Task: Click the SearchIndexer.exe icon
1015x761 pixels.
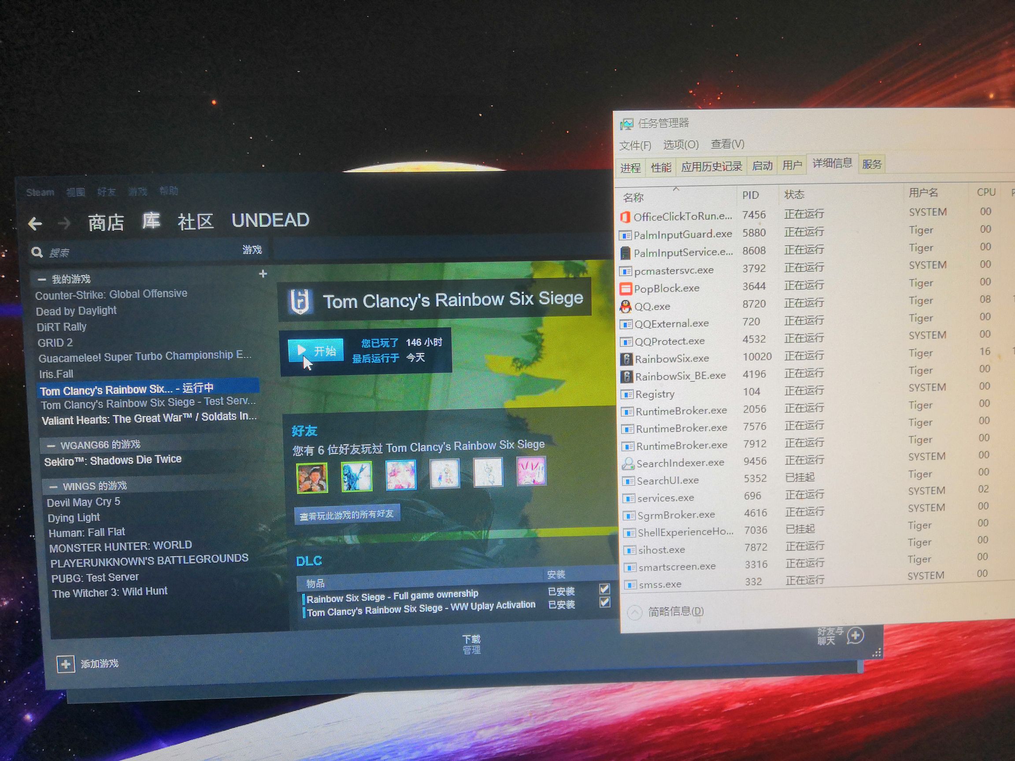Action: [x=628, y=464]
